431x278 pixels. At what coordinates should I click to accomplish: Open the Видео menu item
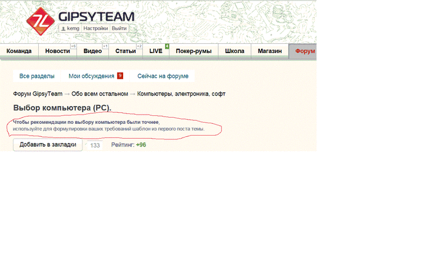[x=92, y=51]
